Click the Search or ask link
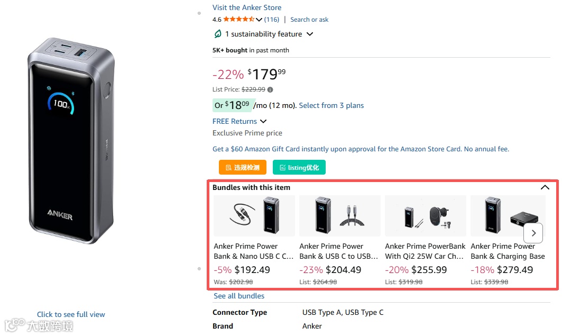Image resolution: width=562 pixels, height=336 pixels. (309, 20)
